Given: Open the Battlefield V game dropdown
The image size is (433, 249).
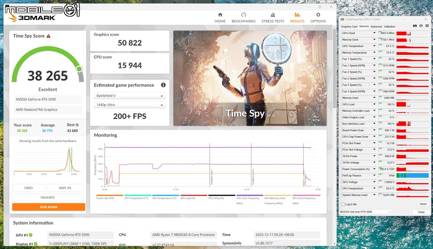Looking at the screenshot, I should click(129, 96).
